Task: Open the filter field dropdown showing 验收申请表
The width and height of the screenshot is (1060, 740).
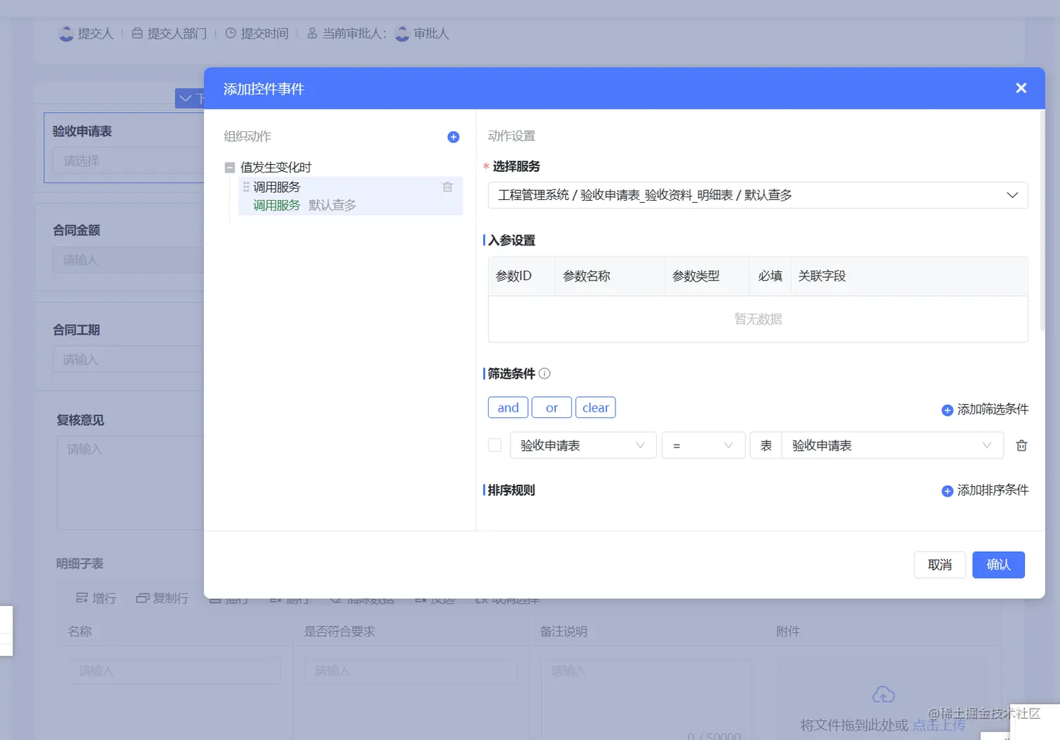Action: [583, 445]
